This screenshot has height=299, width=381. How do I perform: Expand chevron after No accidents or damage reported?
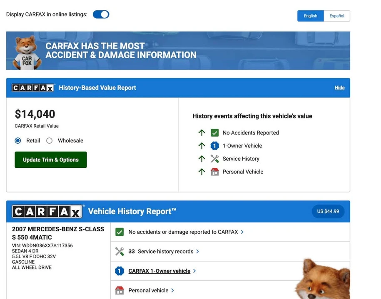click(242, 232)
